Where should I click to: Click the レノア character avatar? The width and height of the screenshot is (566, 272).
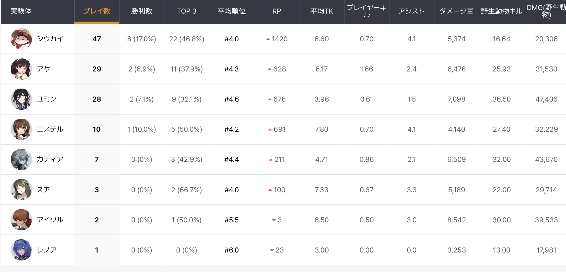coord(21,250)
